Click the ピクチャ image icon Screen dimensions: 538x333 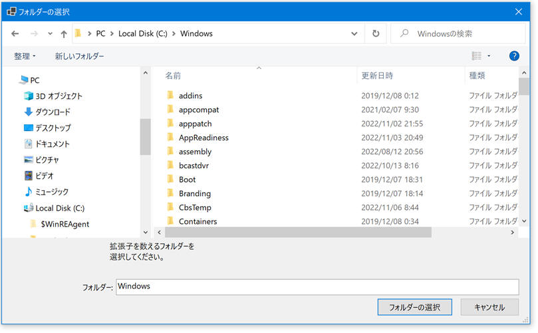tap(29, 160)
